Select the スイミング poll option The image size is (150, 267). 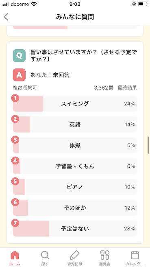(x=75, y=104)
